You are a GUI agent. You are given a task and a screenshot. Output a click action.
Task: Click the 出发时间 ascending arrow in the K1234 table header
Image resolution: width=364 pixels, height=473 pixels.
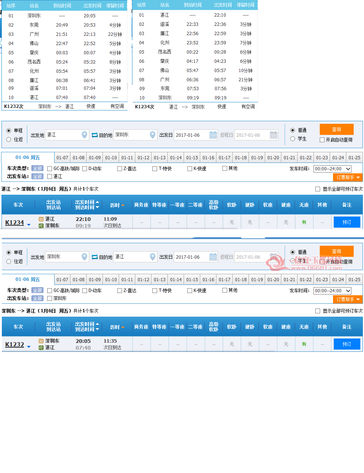(97, 202)
